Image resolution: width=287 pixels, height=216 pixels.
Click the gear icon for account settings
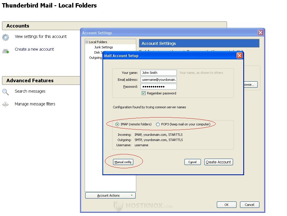point(6,37)
